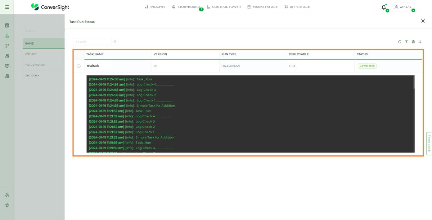Select trialtask in background task list
432x220 pixels.
[31, 53]
